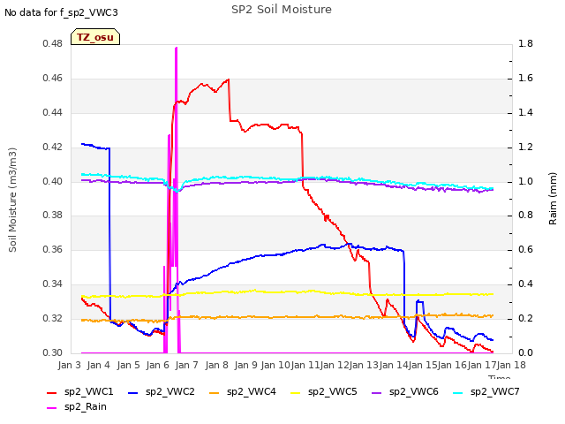565x424 pixels.
Task: Click the purple sp2_VWC6 legend color marker
Action: coord(377,392)
